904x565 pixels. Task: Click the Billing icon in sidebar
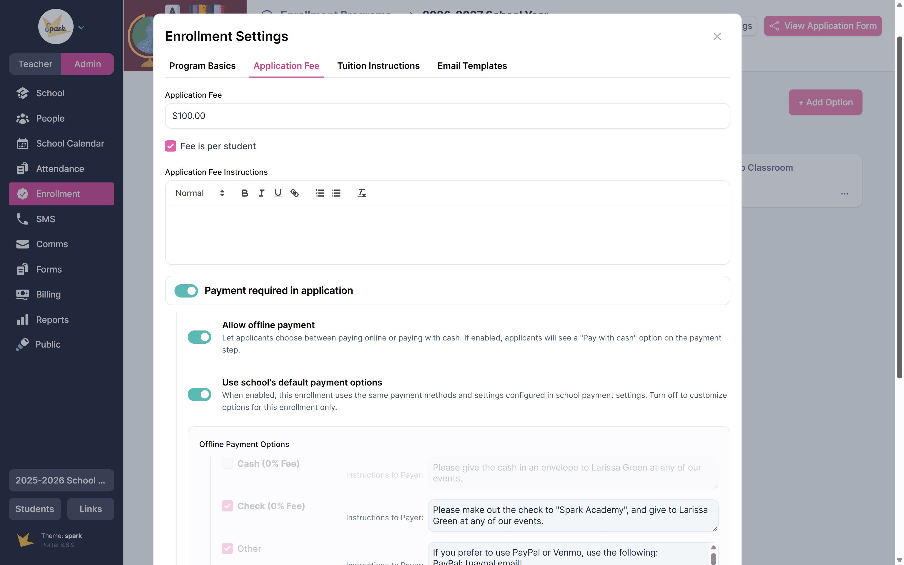22,295
